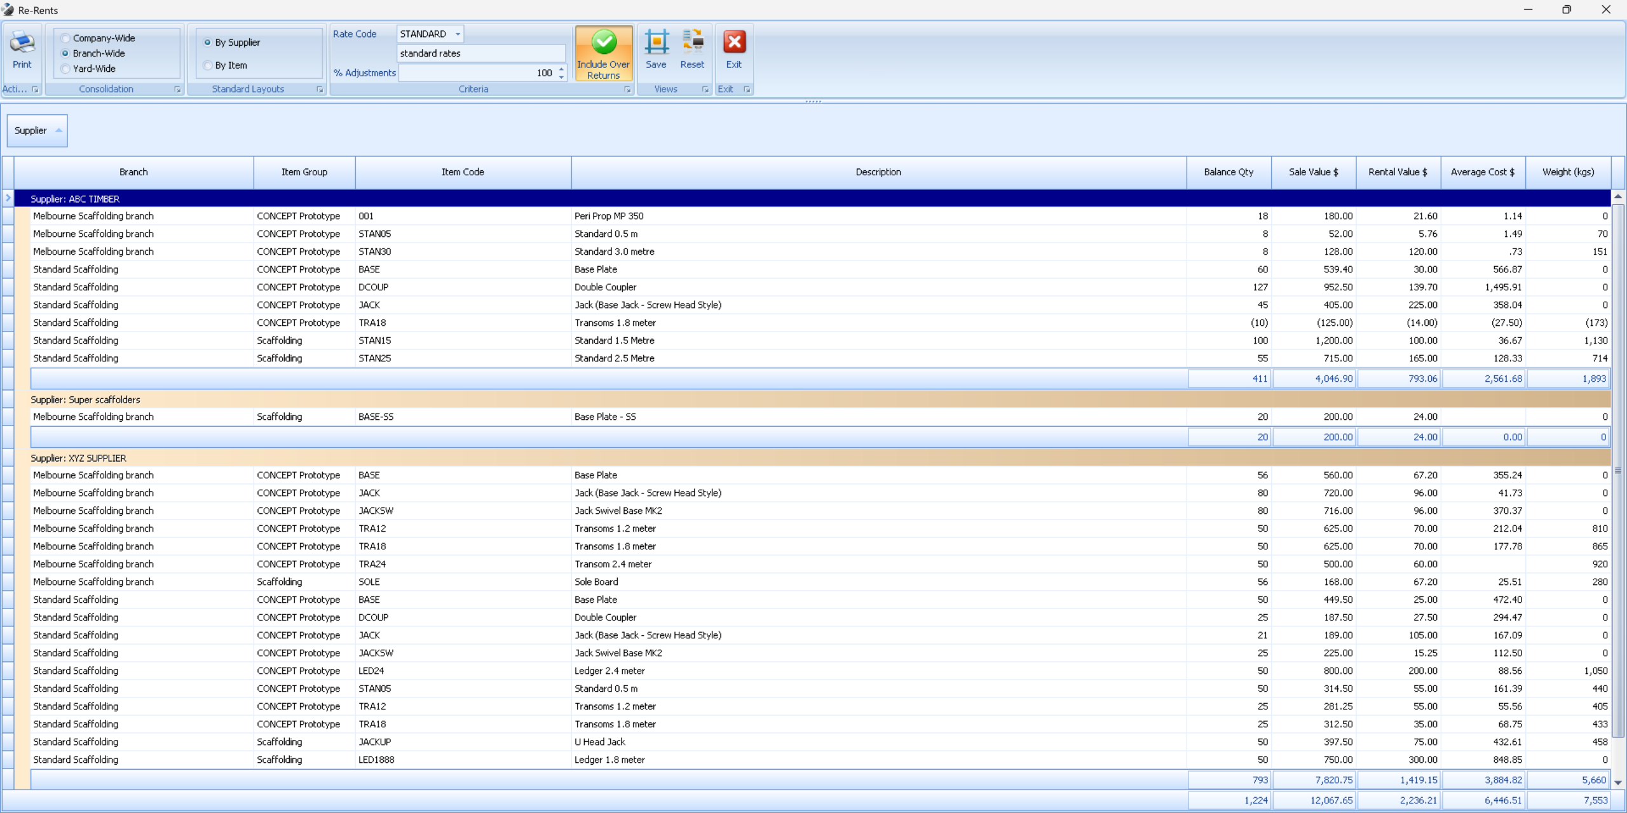1627x813 pixels.
Task: Click the Save view icon
Action: click(x=656, y=43)
